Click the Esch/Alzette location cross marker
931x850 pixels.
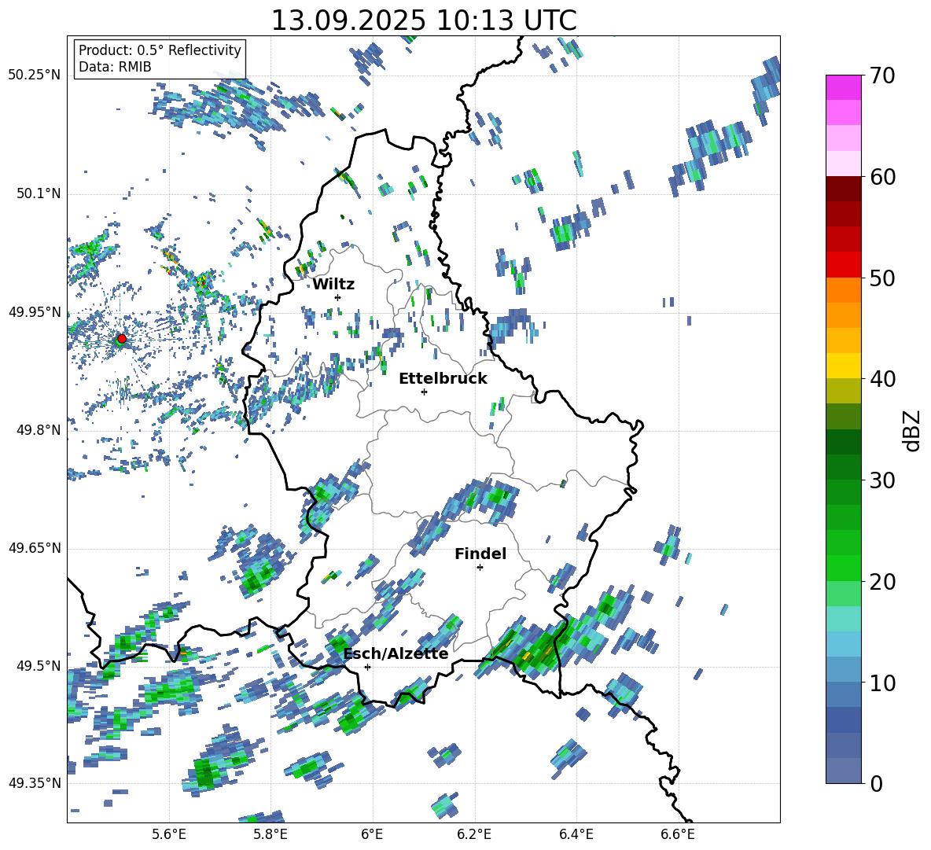367,667
